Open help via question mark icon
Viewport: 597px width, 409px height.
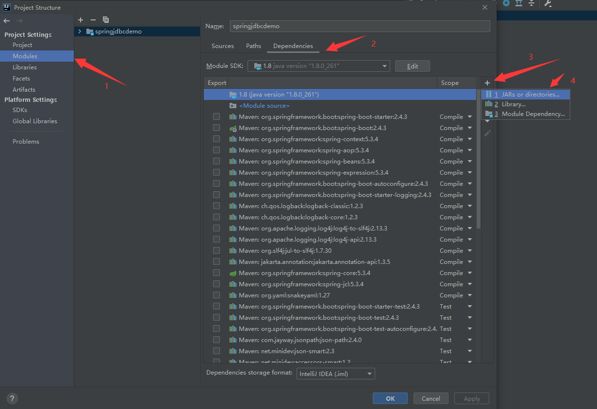13,398
